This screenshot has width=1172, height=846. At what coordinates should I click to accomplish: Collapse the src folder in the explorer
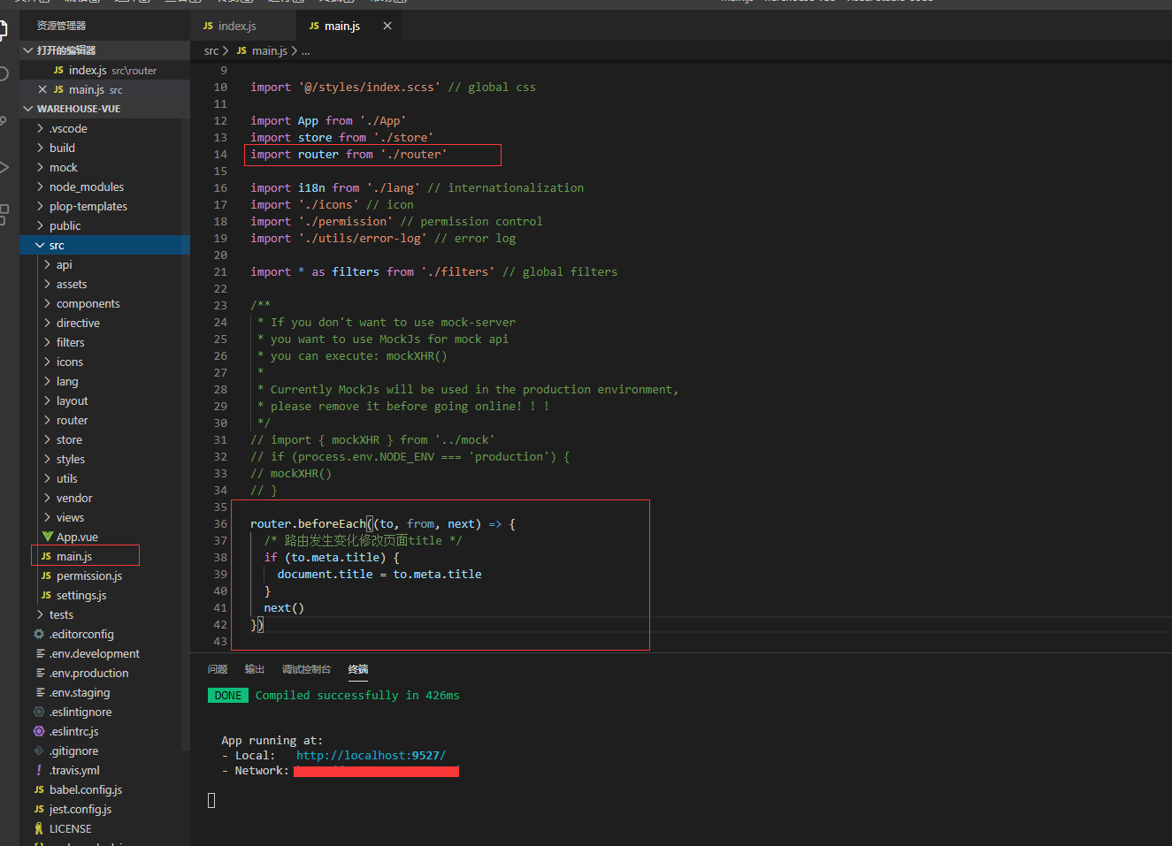point(40,245)
